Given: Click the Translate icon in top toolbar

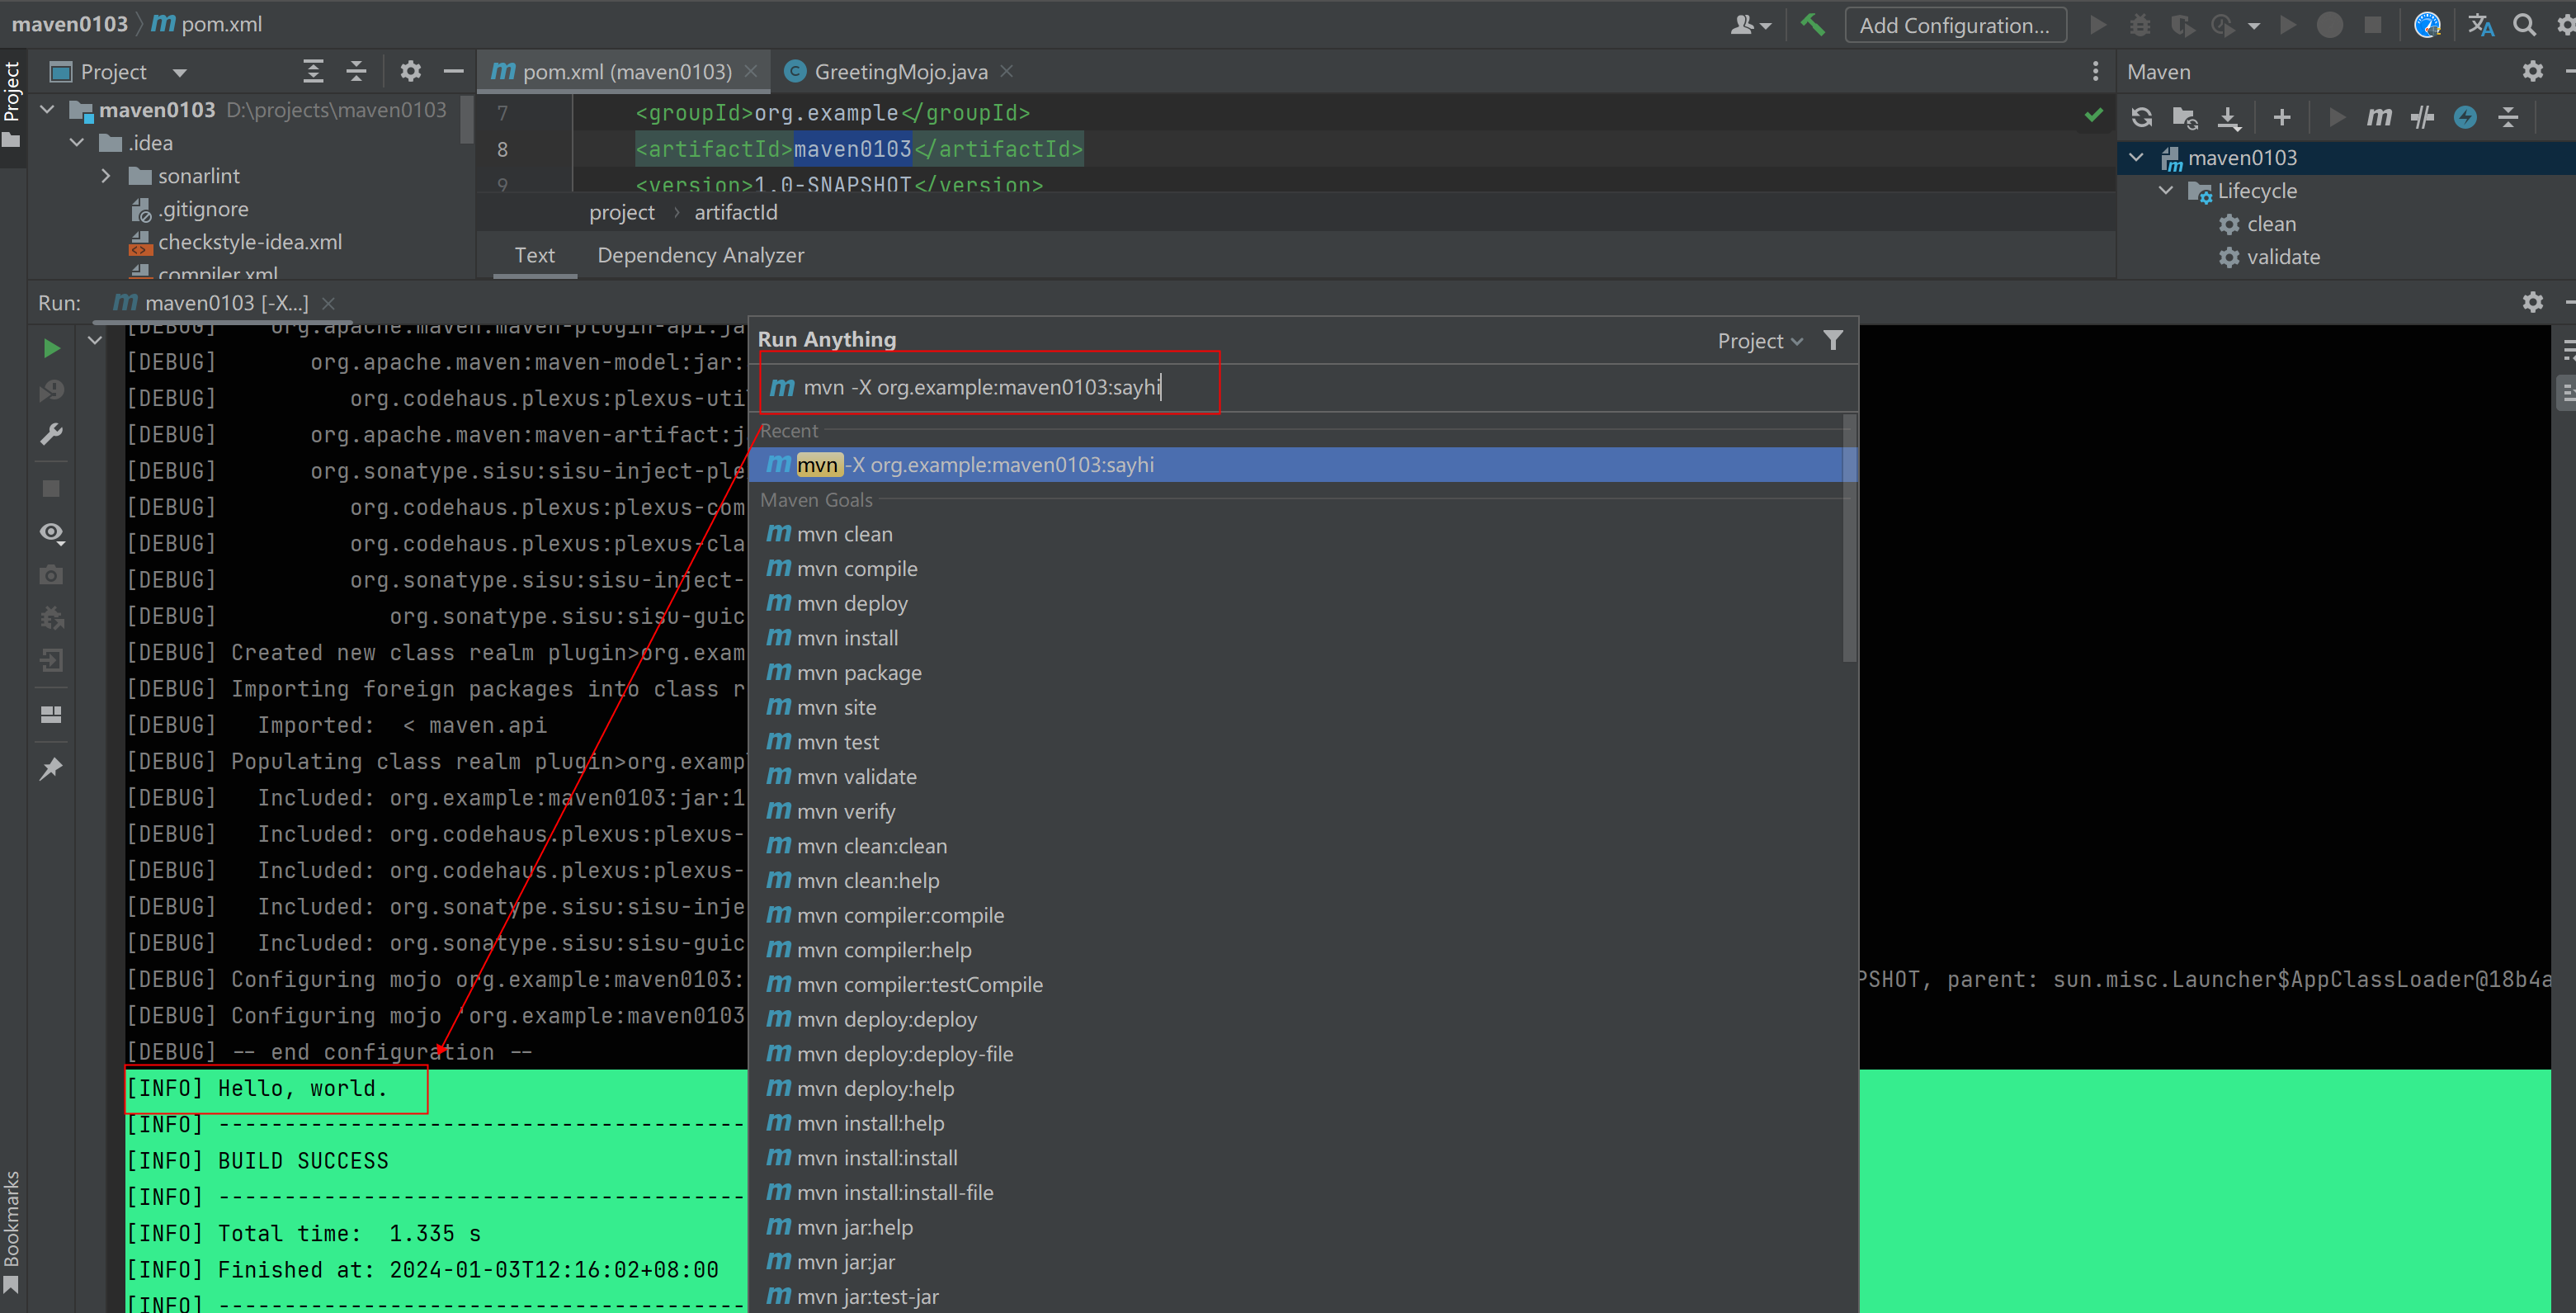Looking at the screenshot, I should pos(2480,25).
